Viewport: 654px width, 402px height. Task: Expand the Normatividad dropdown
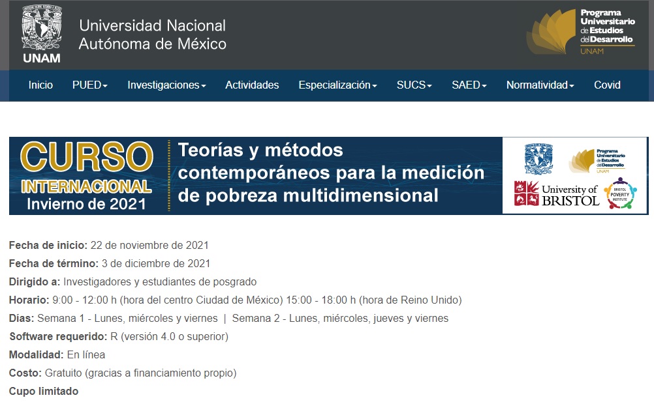[540, 85]
